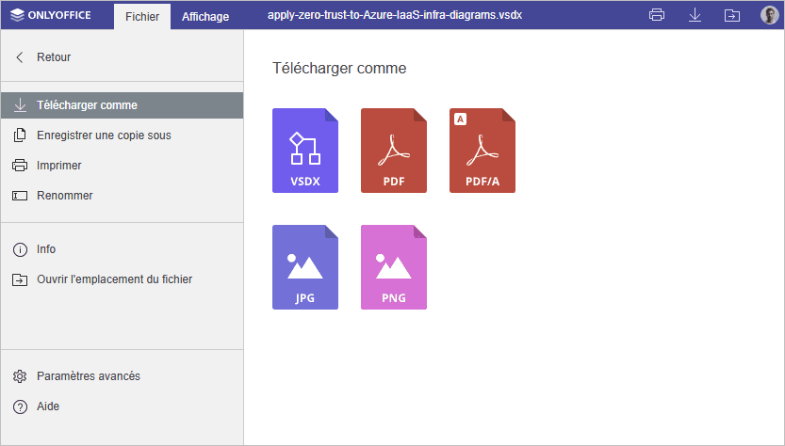Click the Retour text label
This screenshot has width=785, height=446.
(54, 57)
